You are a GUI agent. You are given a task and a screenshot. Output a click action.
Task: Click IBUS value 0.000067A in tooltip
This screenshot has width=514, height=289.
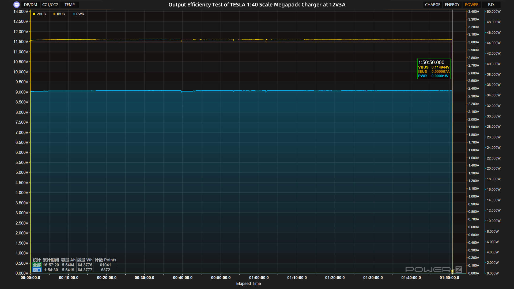[440, 72]
